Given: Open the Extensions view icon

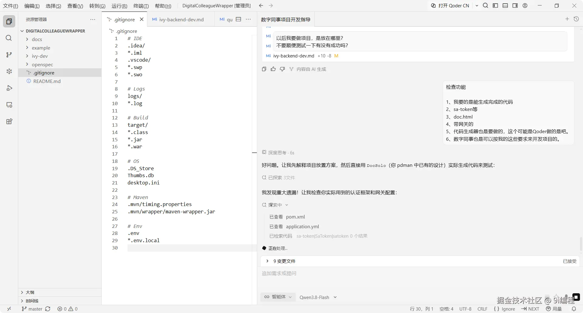Looking at the screenshot, I should click(9, 122).
